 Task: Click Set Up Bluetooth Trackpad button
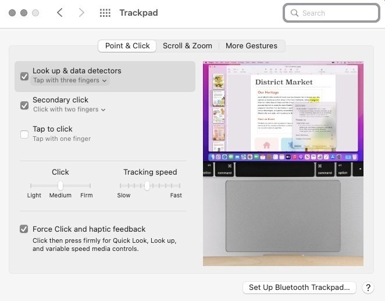coord(300,287)
